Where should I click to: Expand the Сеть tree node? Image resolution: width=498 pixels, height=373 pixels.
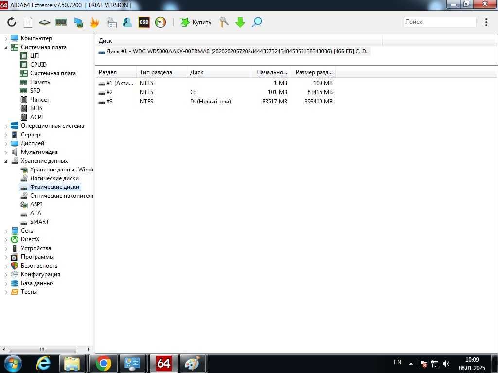6,231
